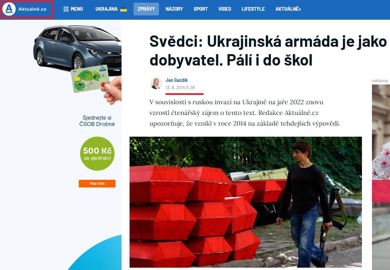Select the ZPRÁVY tab

146,9
